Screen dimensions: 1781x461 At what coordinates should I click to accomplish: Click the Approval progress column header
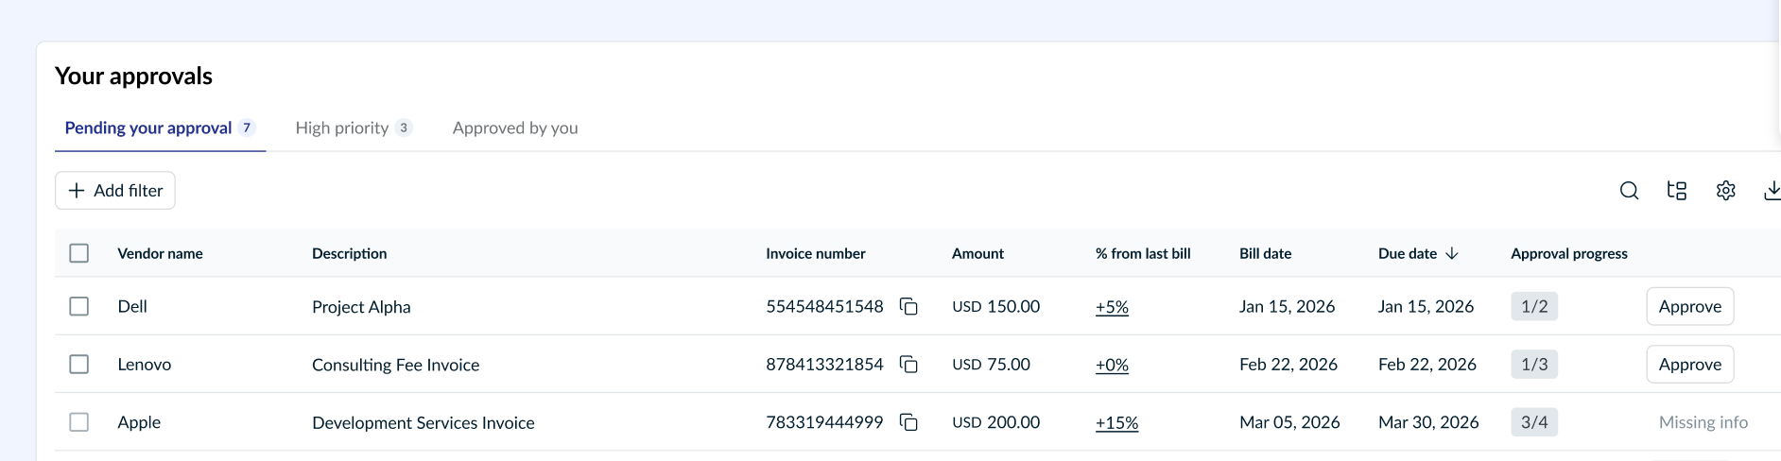click(x=1569, y=253)
